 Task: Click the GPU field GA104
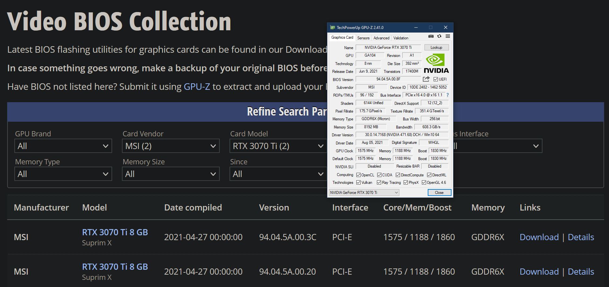pos(370,55)
